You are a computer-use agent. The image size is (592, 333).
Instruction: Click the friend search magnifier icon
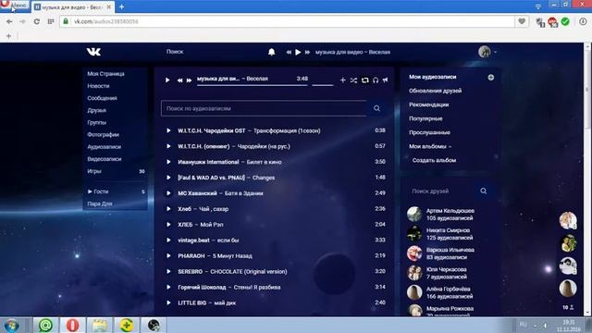tap(483, 191)
